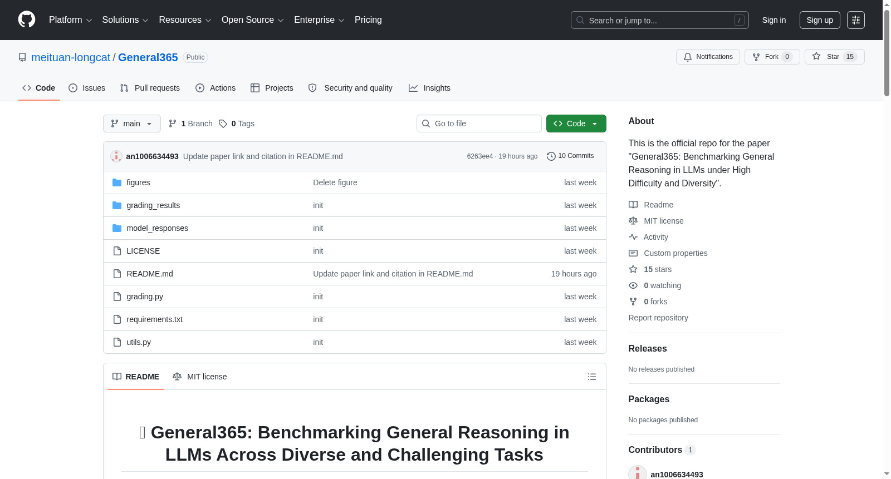Open the Issues tab
Viewport: 891px width, 479px height.
pyautogui.click(x=87, y=88)
